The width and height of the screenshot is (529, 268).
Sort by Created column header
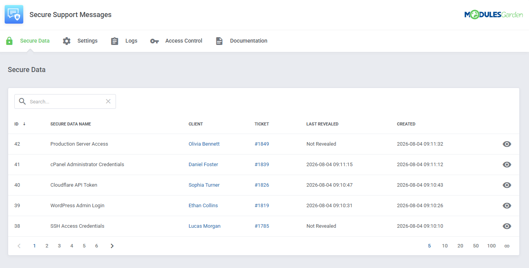tap(406, 124)
